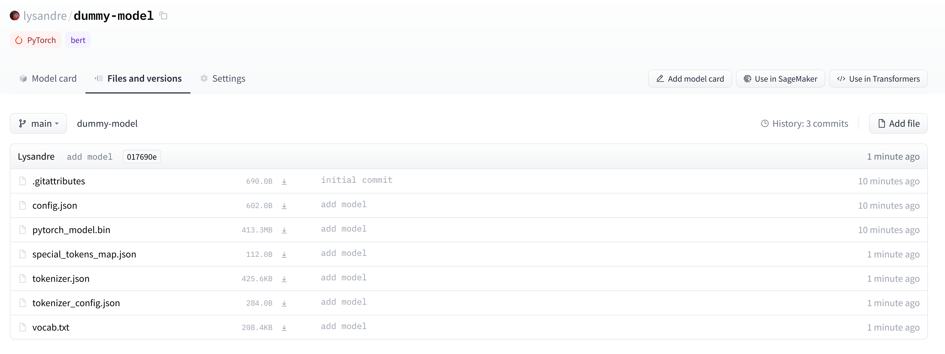Open commit 017690e

[x=142, y=156]
